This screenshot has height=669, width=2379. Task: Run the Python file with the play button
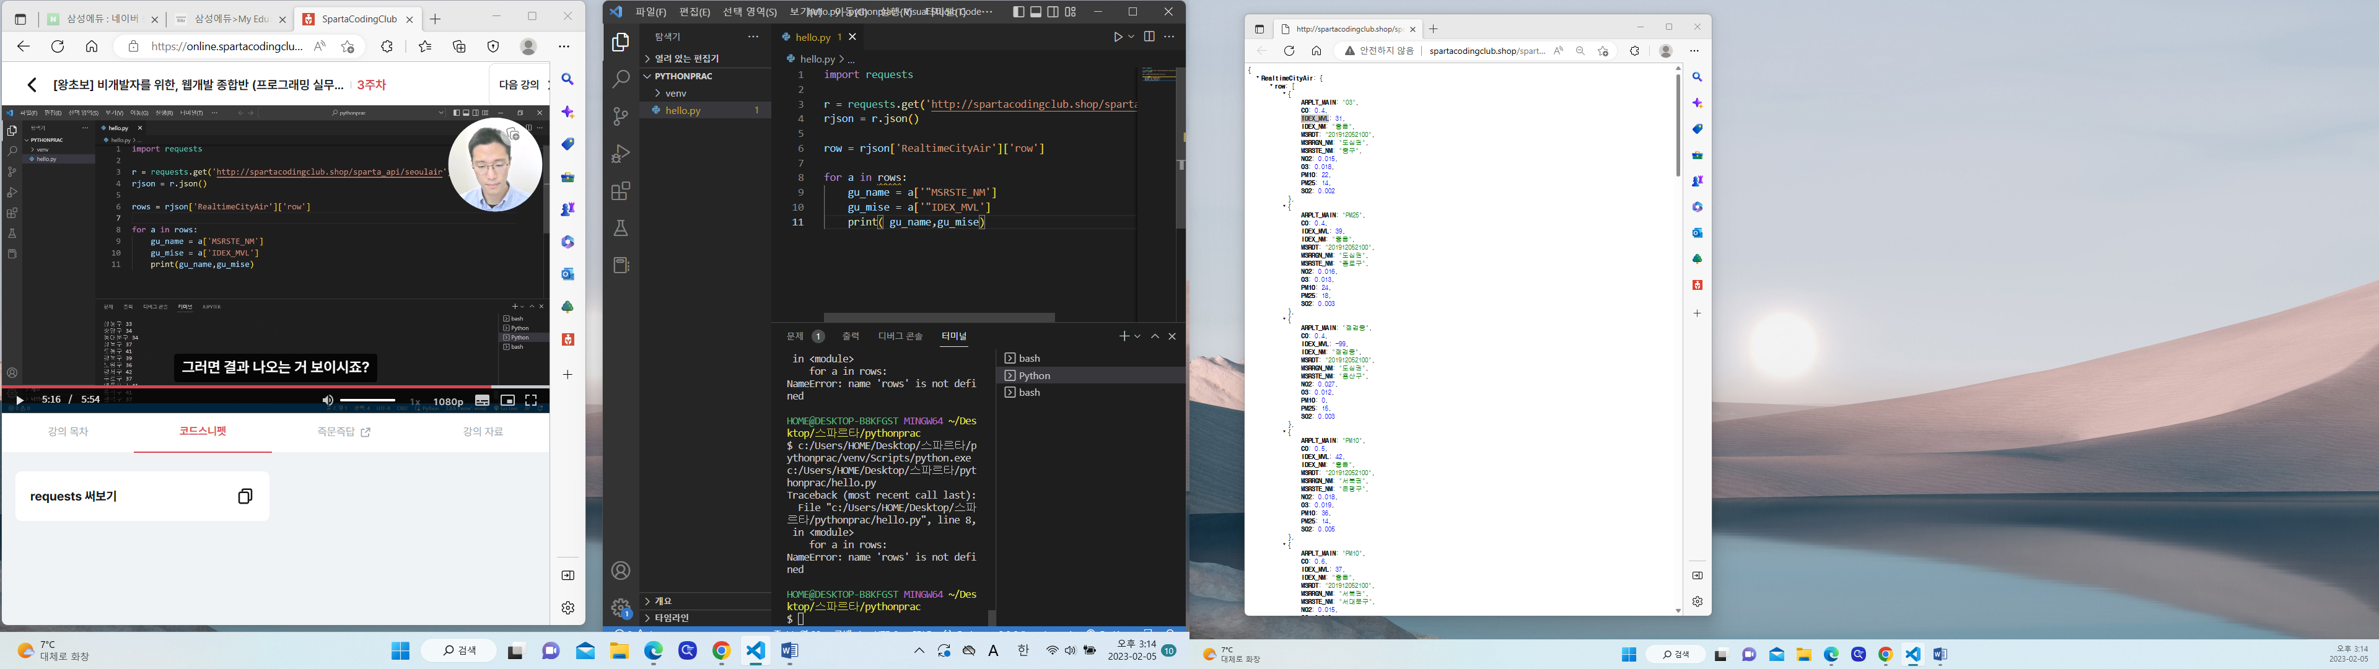pos(1118,37)
